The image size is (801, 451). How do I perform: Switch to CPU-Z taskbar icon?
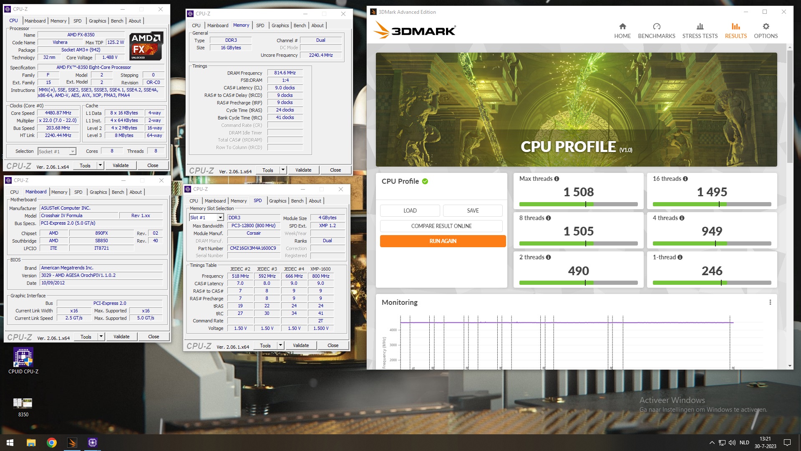click(x=93, y=443)
